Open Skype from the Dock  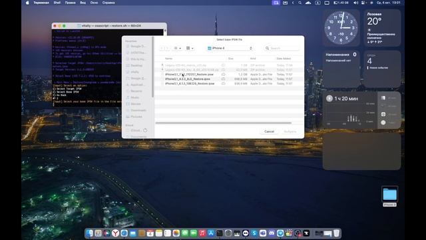coord(254,233)
